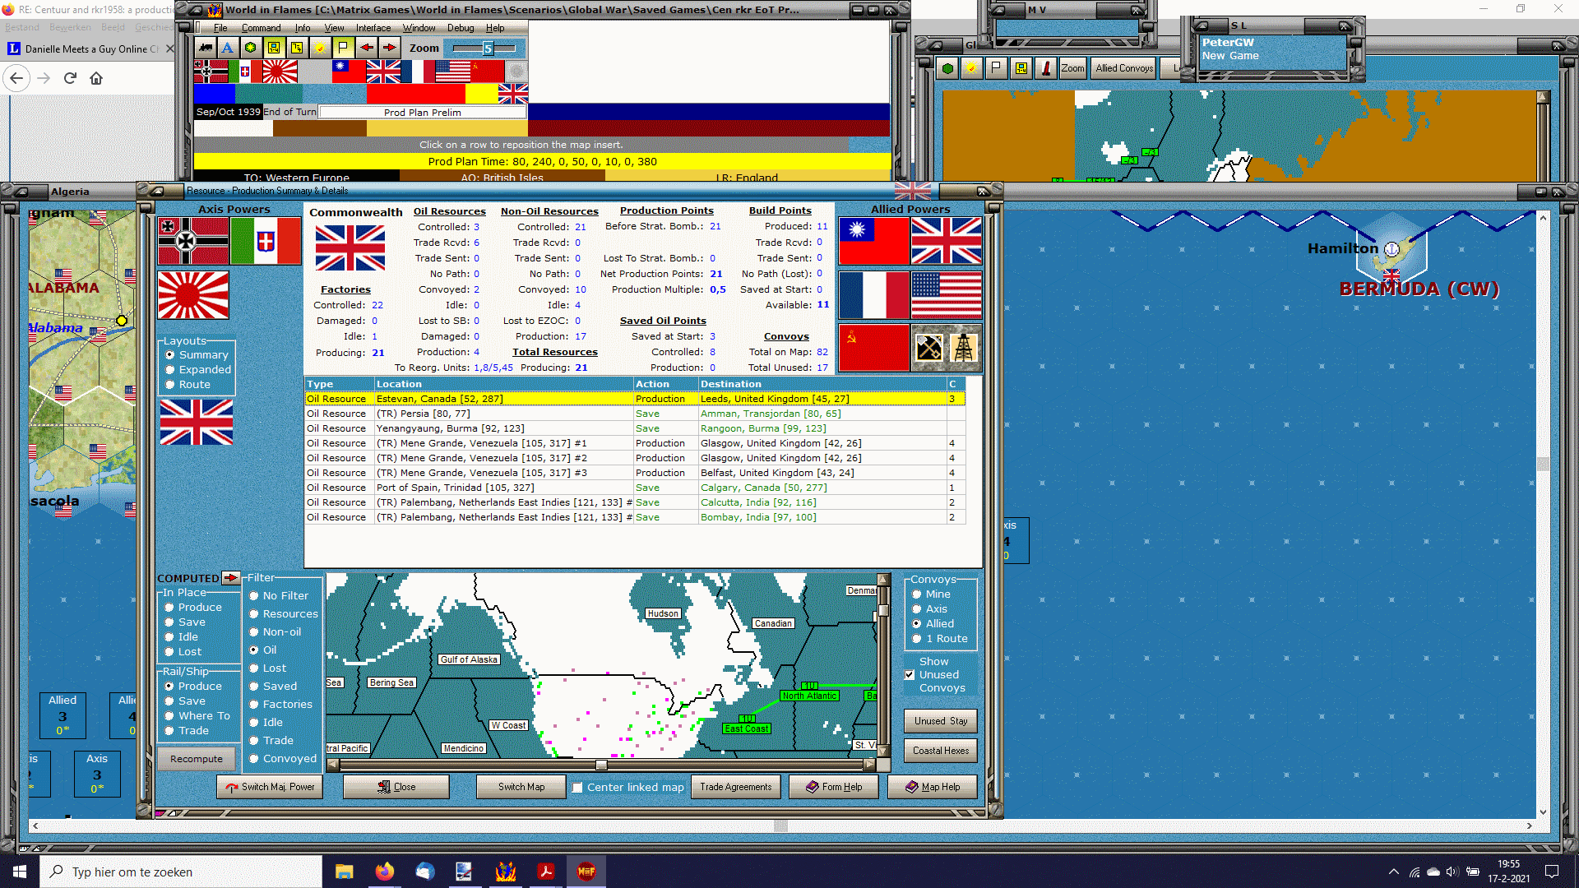This screenshot has width=1579, height=888.
Task: Enable the Center linked map checkbox
Action: point(577,787)
